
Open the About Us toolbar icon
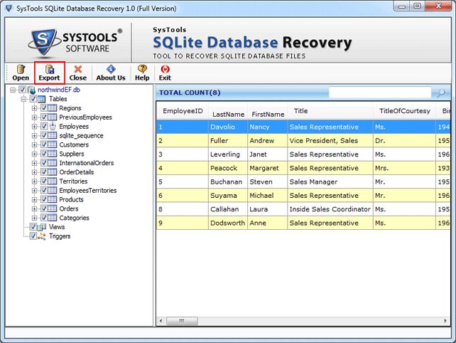click(110, 72)
